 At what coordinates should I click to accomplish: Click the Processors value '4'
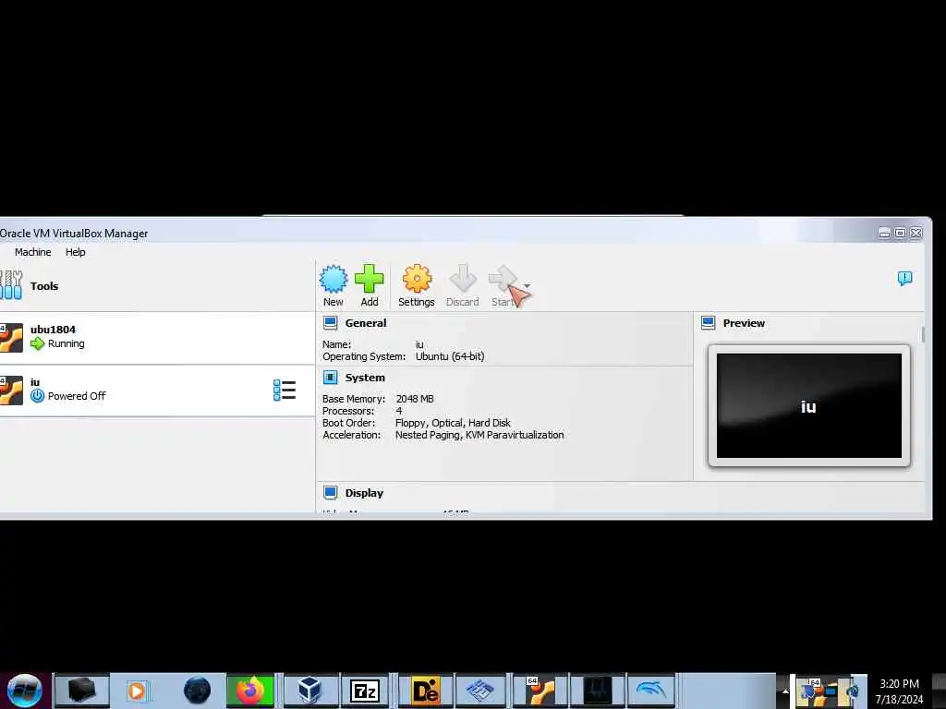(399, 411)
